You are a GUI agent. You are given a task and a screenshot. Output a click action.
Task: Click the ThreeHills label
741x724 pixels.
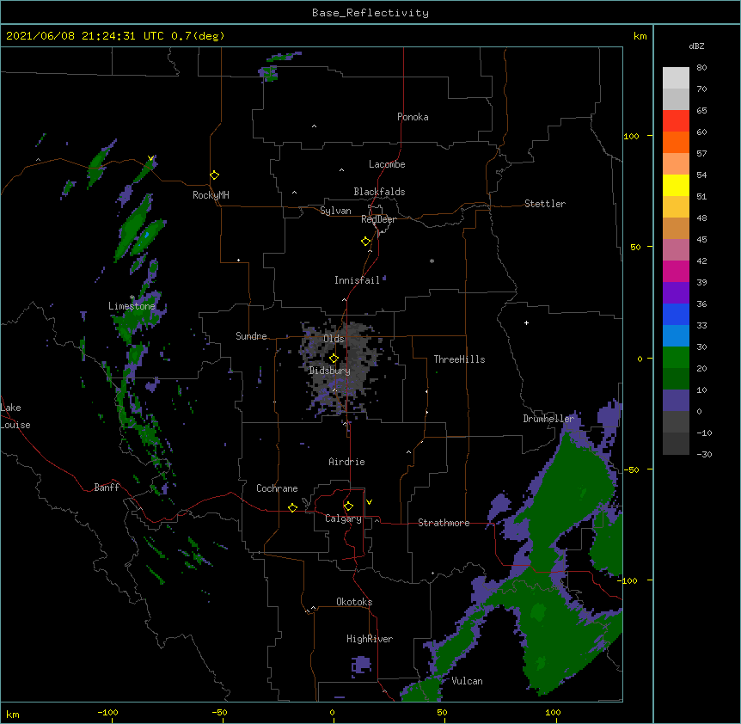pos(459,359)
